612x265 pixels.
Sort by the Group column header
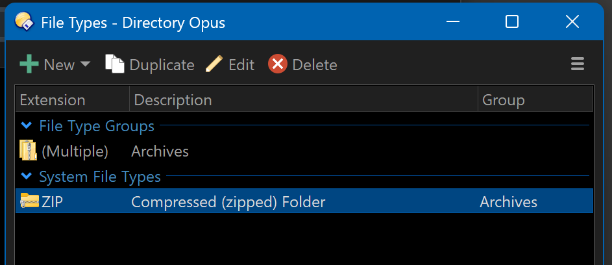coord(535,101)
